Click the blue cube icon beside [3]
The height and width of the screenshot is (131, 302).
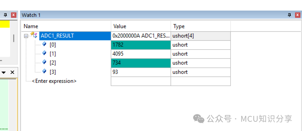point(44,71)
